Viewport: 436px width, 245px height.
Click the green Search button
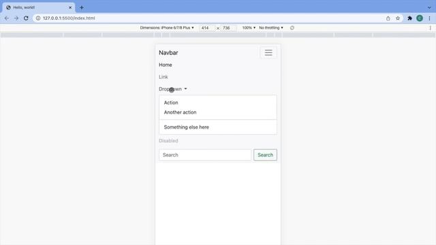point(265,155)
